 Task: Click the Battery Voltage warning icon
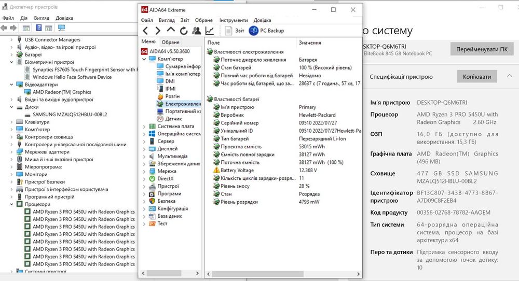(x=216, y=170)
